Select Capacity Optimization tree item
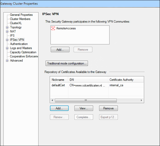This screenshot has height=146, width=160. 23,52
